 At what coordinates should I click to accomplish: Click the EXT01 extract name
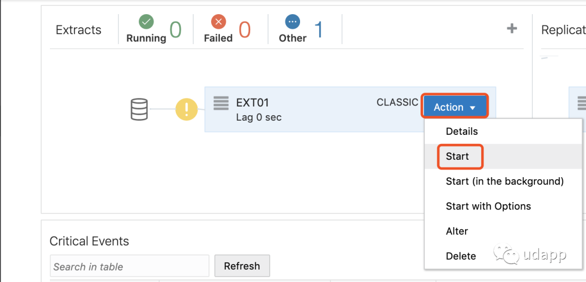pos(253,103)
